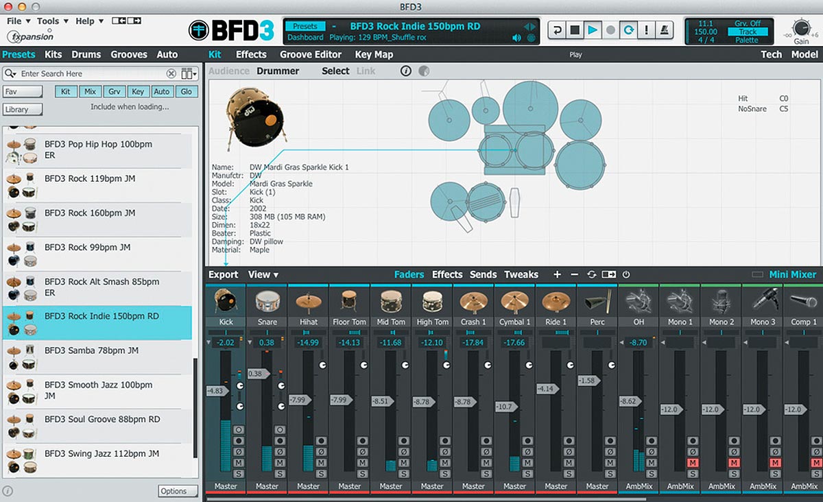Invert phase on the Hihat channel
The image size is (823, 502).
coord(321,452)
